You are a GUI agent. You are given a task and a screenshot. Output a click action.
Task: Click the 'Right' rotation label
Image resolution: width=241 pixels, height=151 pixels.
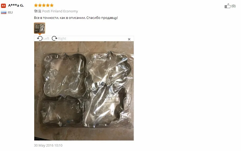coord(62,39)
